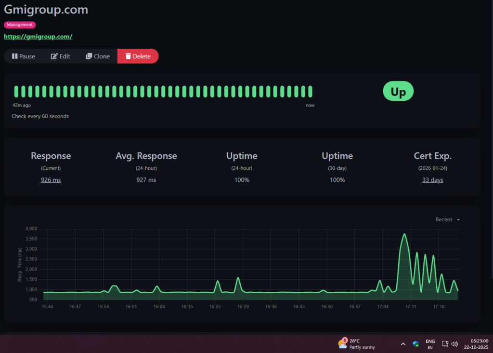This screenshot has width=493, height=353.
Task: Delete the monitor with red trash button
Action: click(x=138, y=56)
